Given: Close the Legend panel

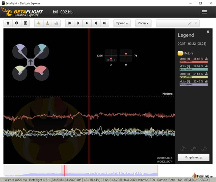Looking at the screenshot, I should click(208, 32).
